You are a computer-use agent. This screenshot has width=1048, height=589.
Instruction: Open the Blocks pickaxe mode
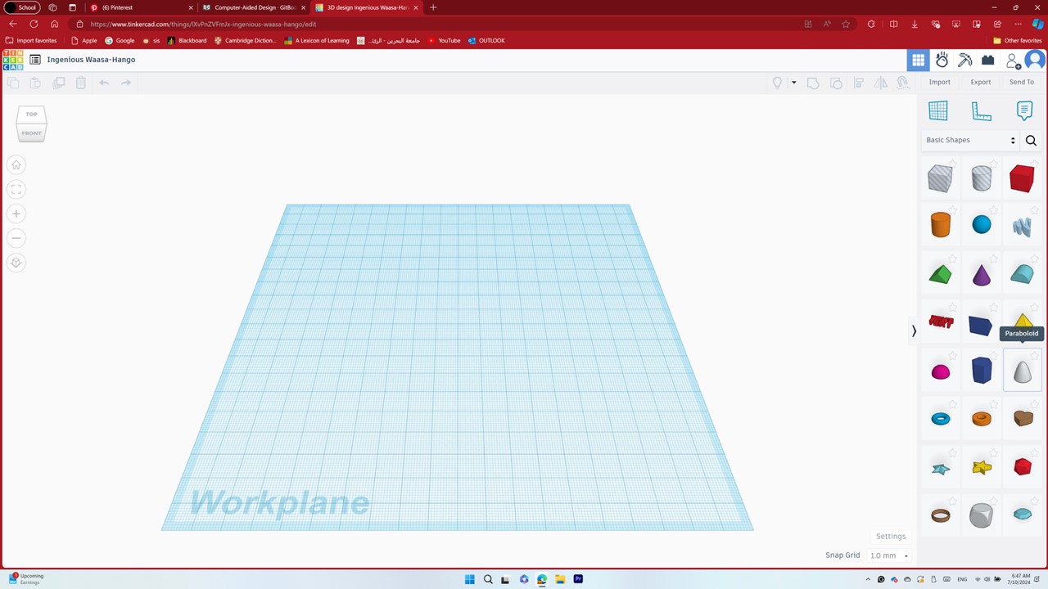point(965,60)
